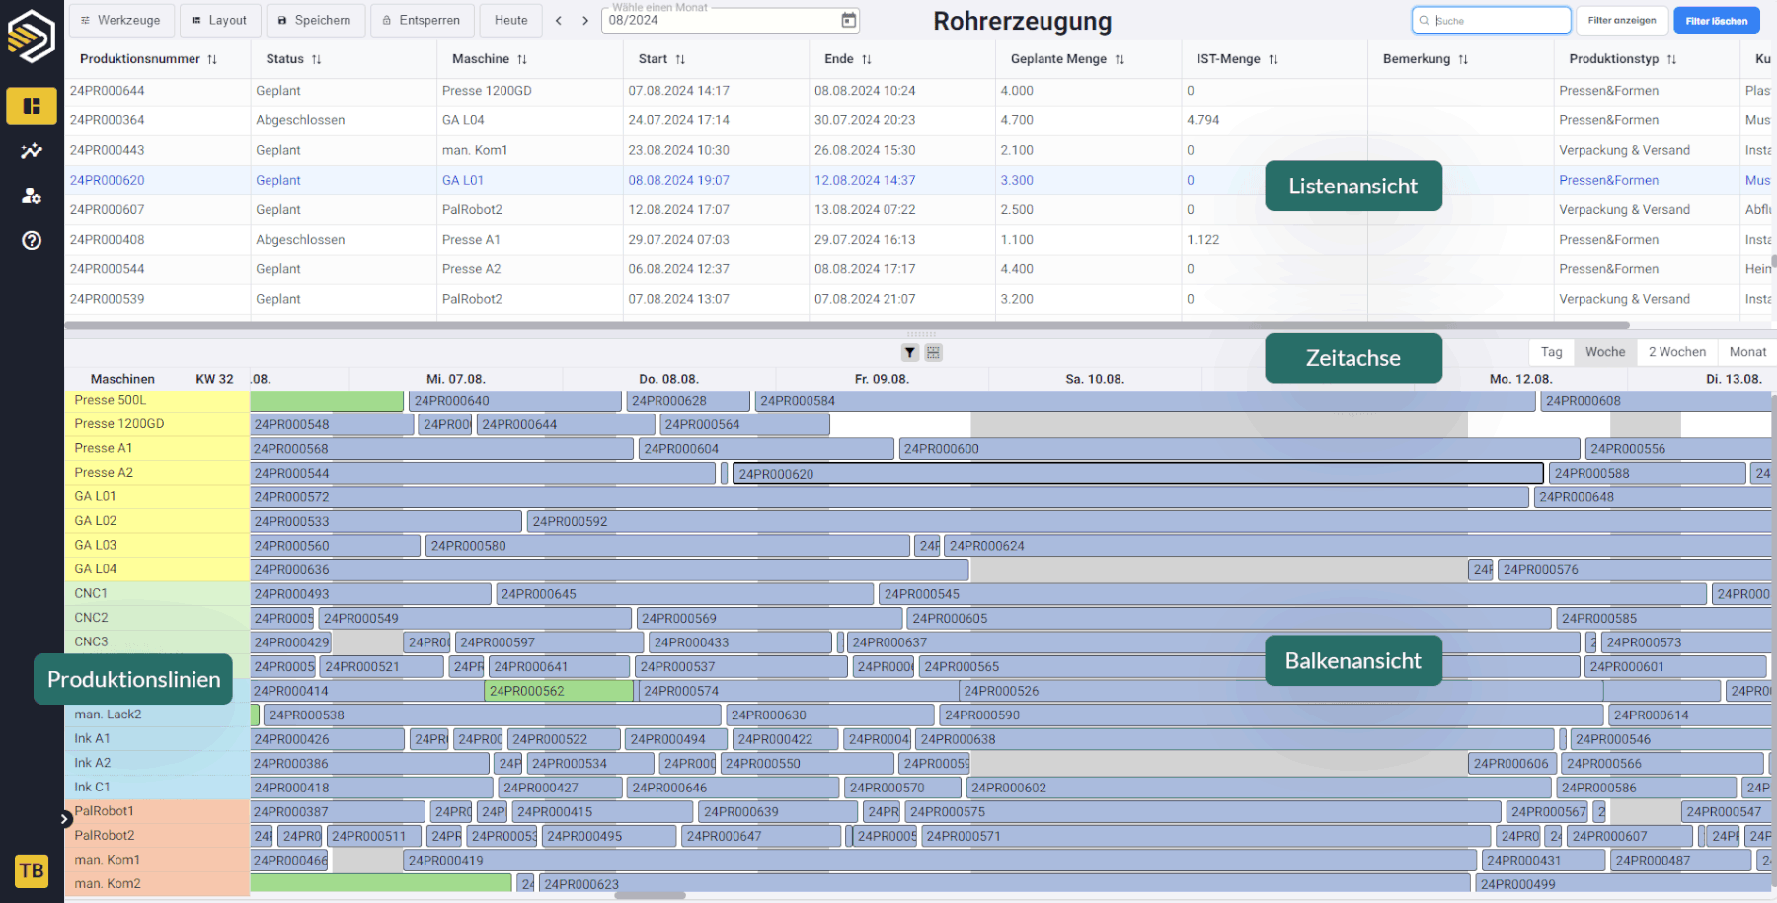
Task: Click the Filter löschen button
Action: click(x=1716, y=19)
